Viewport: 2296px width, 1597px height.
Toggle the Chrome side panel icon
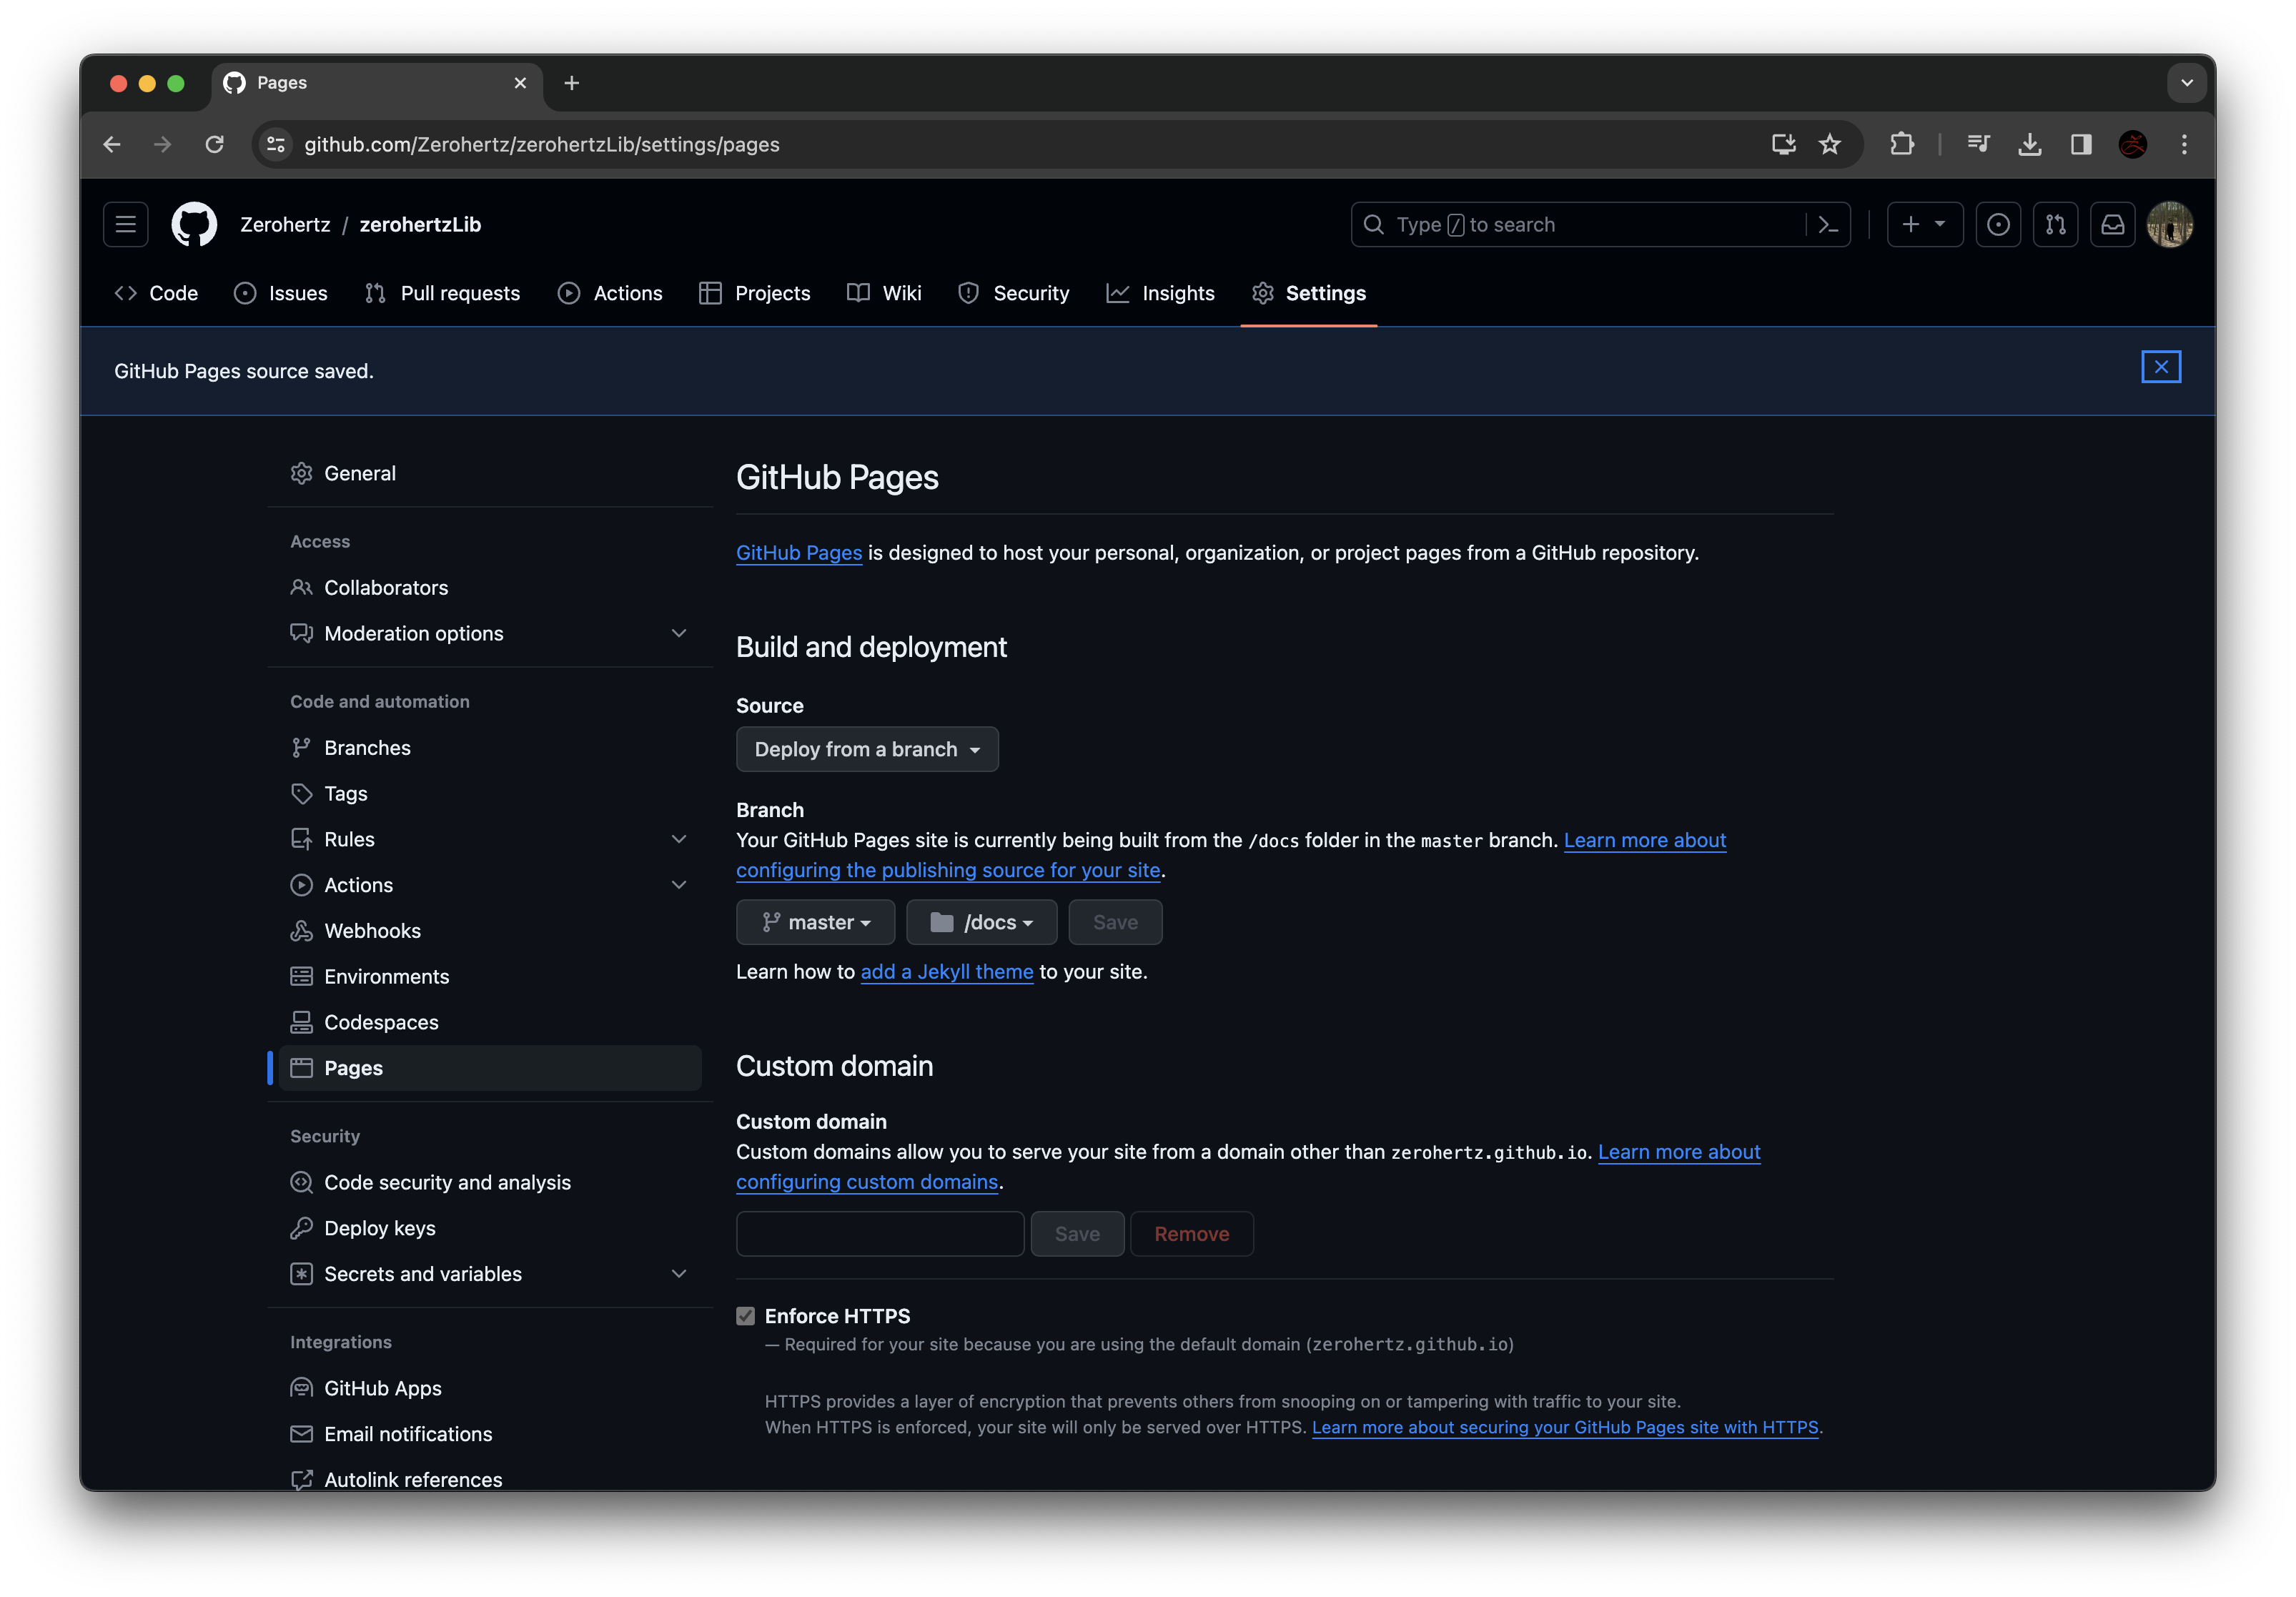[x=2080, y=145]
